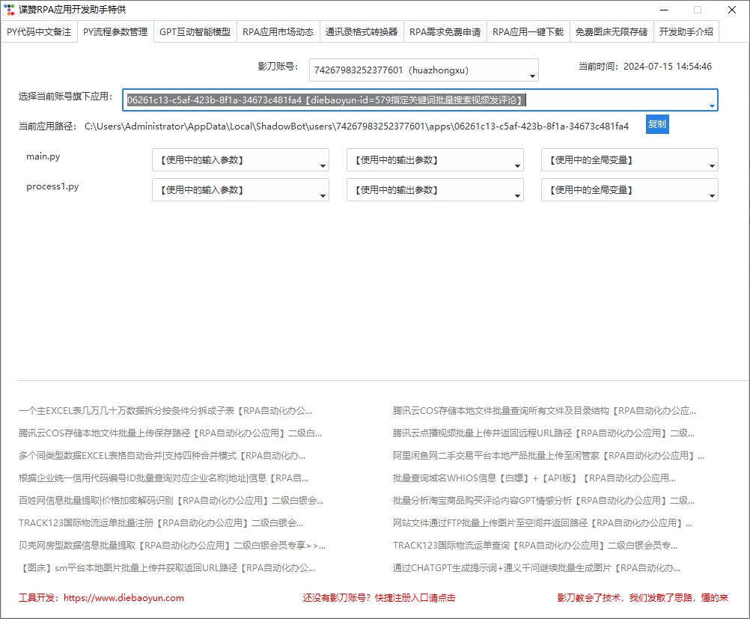Open 腾讯云COS存储本地文件批量上传保存路径 link
This screenshot has height=619, width=750.
click(x=170, y=433)
